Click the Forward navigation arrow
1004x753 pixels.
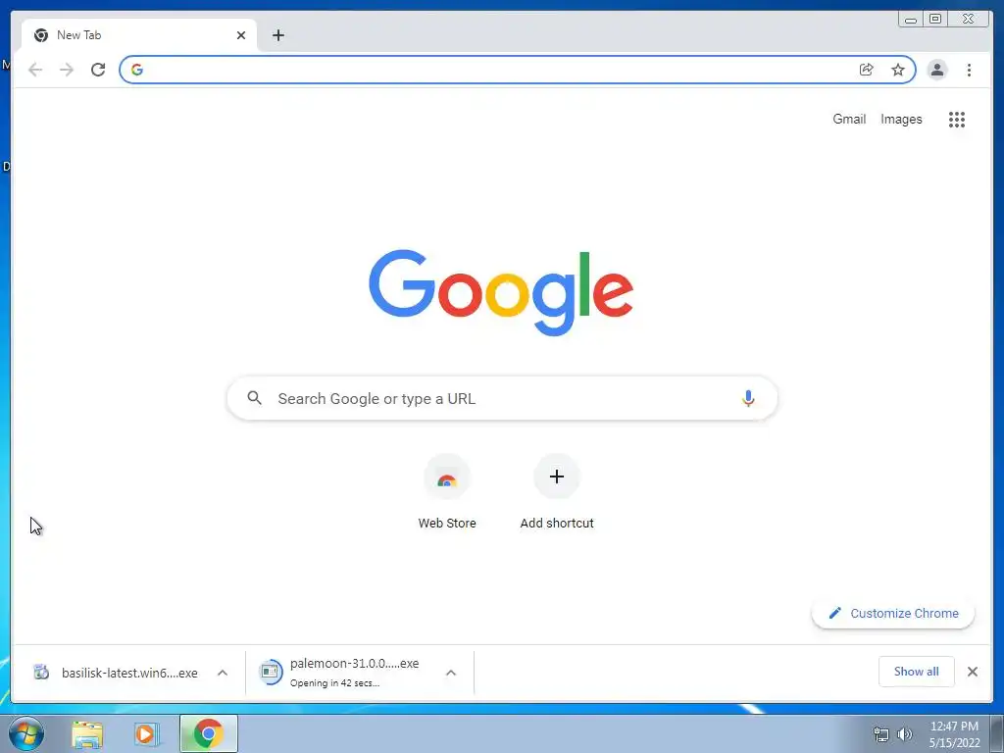(67, 70)
